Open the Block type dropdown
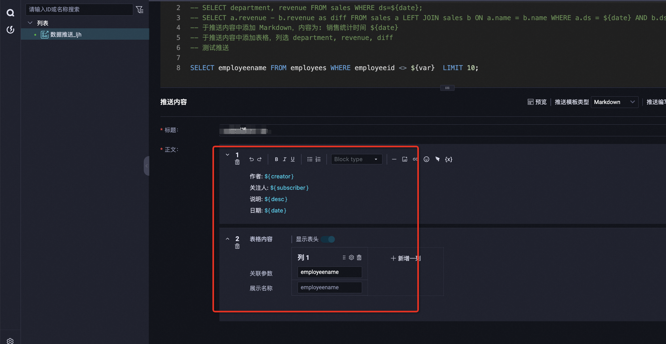Image resolution: width=666 pixels, height=344 pixels. tap(356, 159)
